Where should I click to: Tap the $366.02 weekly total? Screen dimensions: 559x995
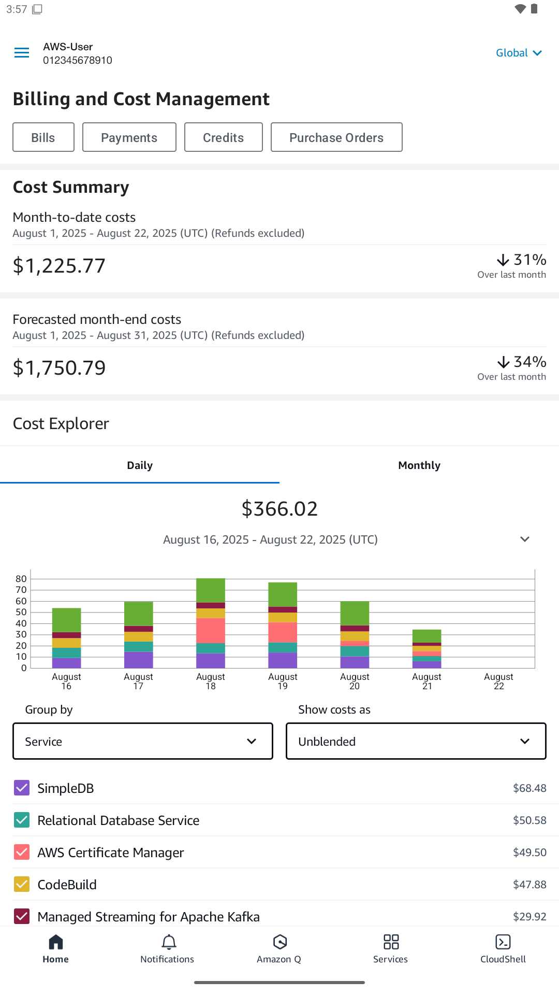(x=279, y=509)
